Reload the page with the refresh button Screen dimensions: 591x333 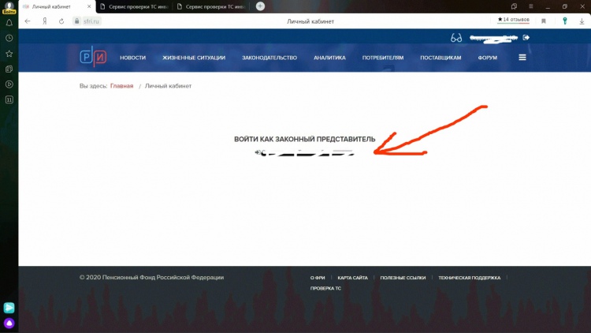coord(61,21)
